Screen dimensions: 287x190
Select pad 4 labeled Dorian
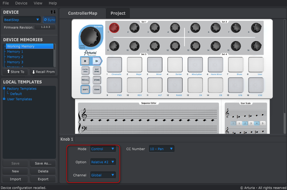(175, 65)
